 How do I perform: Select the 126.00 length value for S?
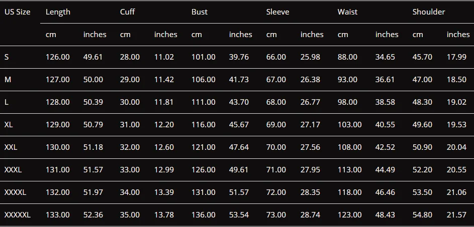(x=57, y=57)
